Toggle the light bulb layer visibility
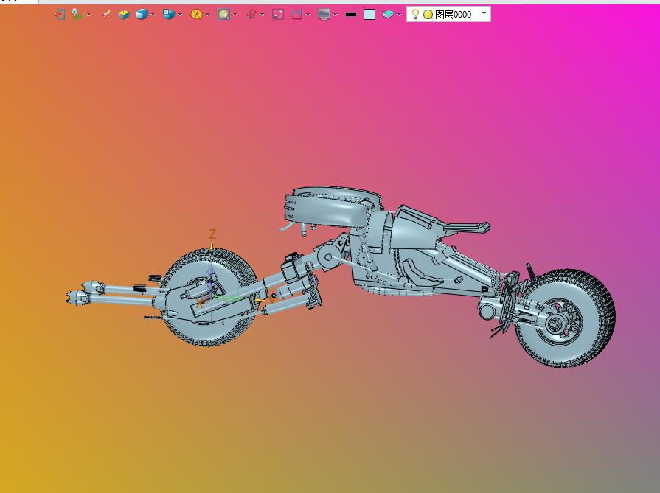 (415, 14)
